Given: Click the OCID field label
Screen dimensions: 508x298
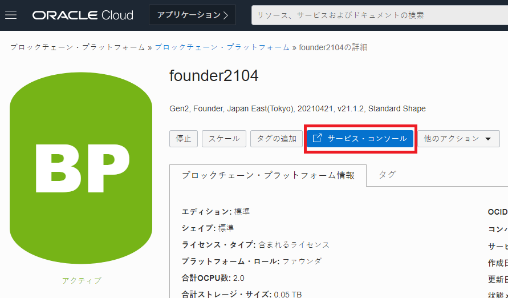Looking at the screenshot, I should pyautogui.click(x=497, y=212).
